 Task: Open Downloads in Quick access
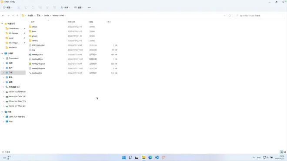coord(13,29)
